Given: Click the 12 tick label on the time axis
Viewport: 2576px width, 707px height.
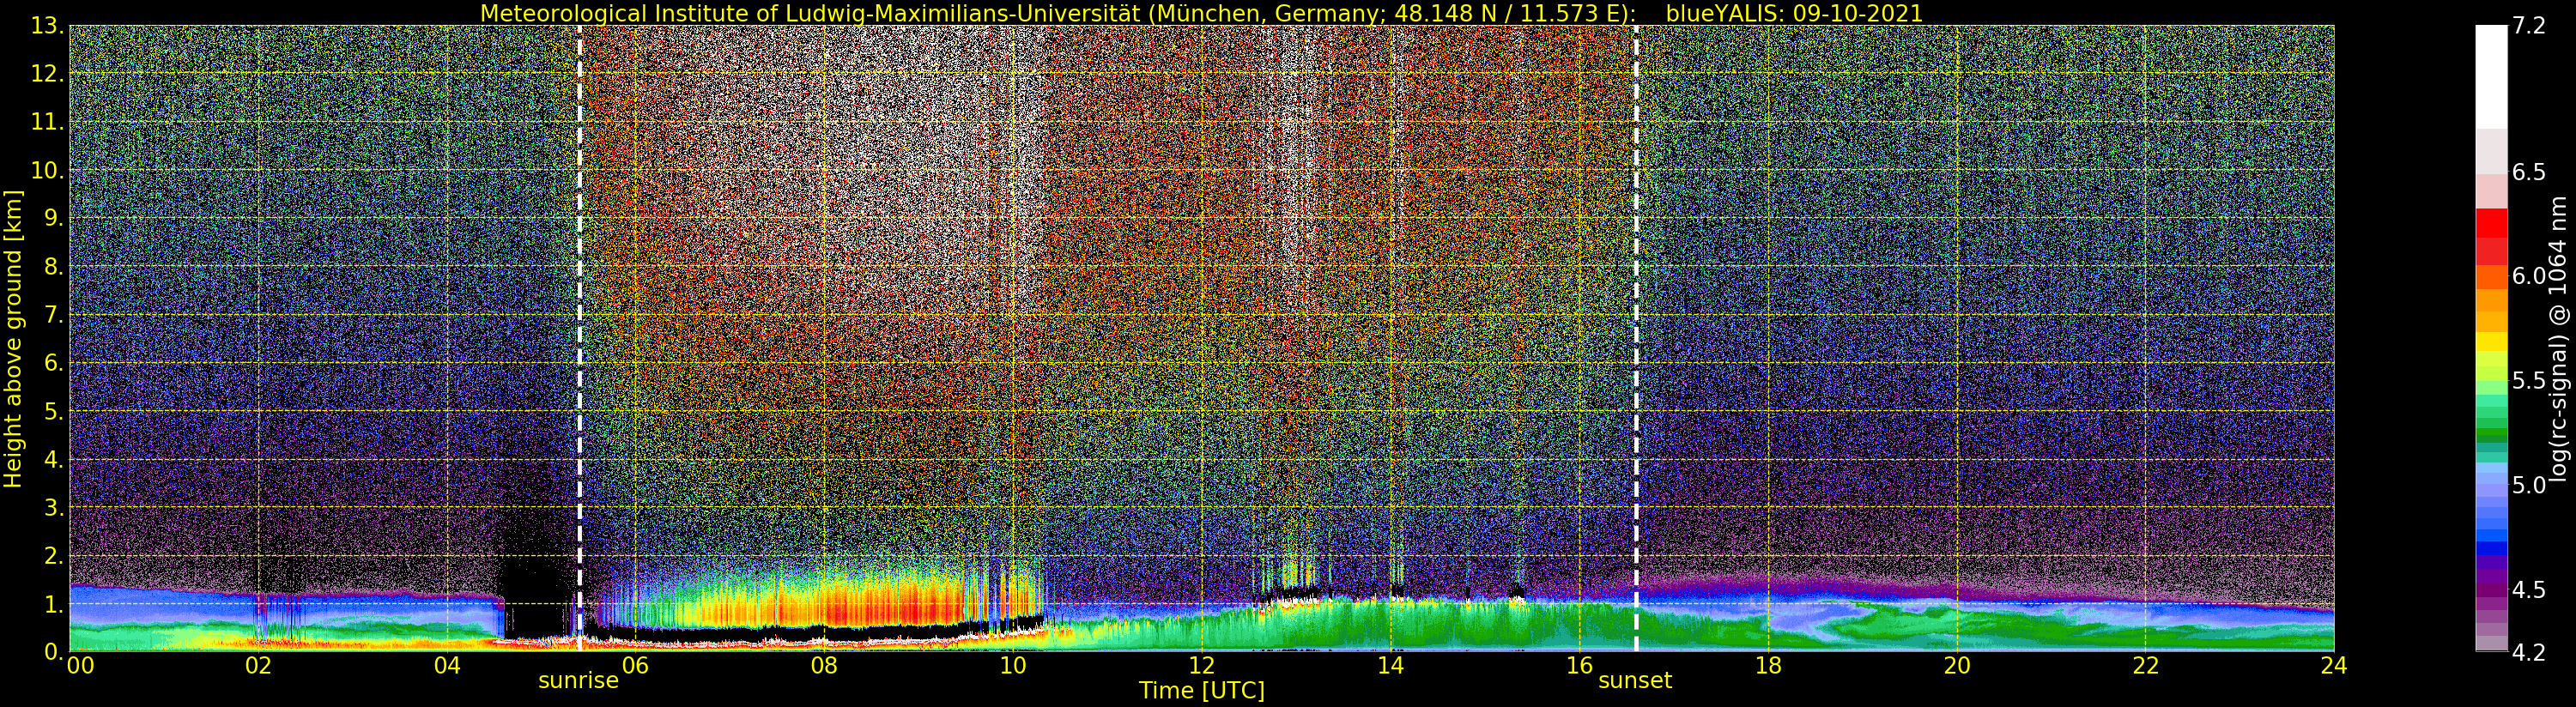Looking at the screenshot, I should pos(1201,666).
